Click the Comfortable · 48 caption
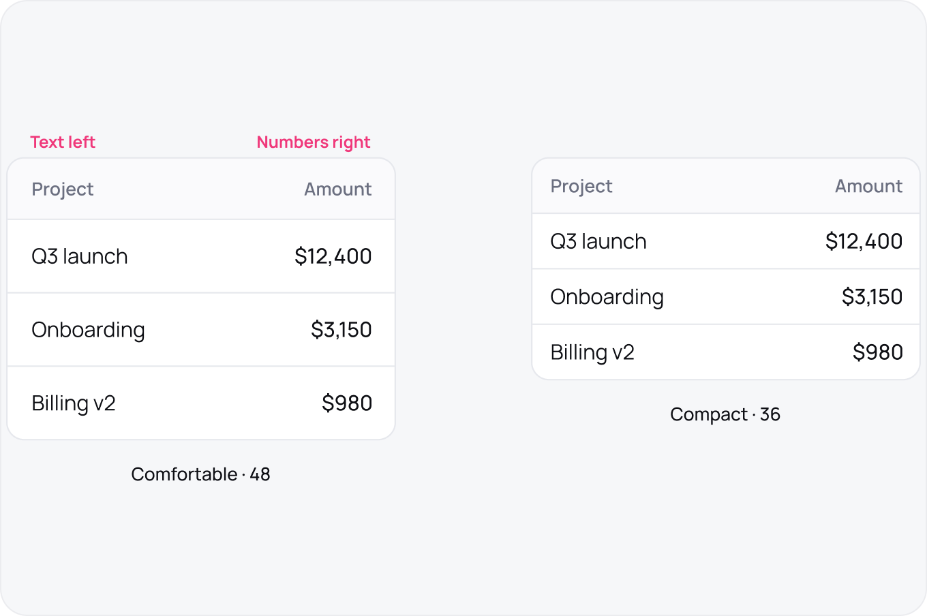Viewport: 927px width, 616px height. tap(200, 474)
